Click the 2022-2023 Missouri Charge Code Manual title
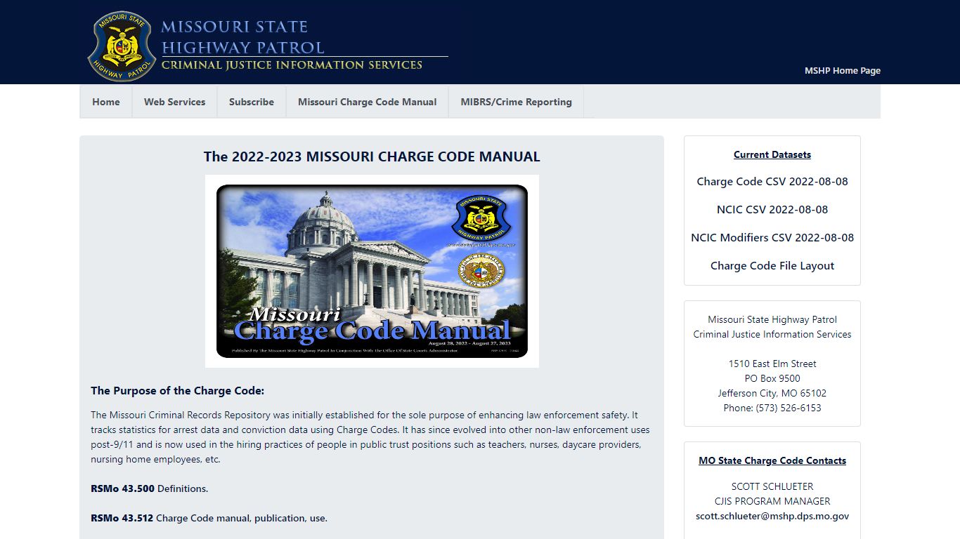Screen dimensions: 960x539 coord(372,157)
